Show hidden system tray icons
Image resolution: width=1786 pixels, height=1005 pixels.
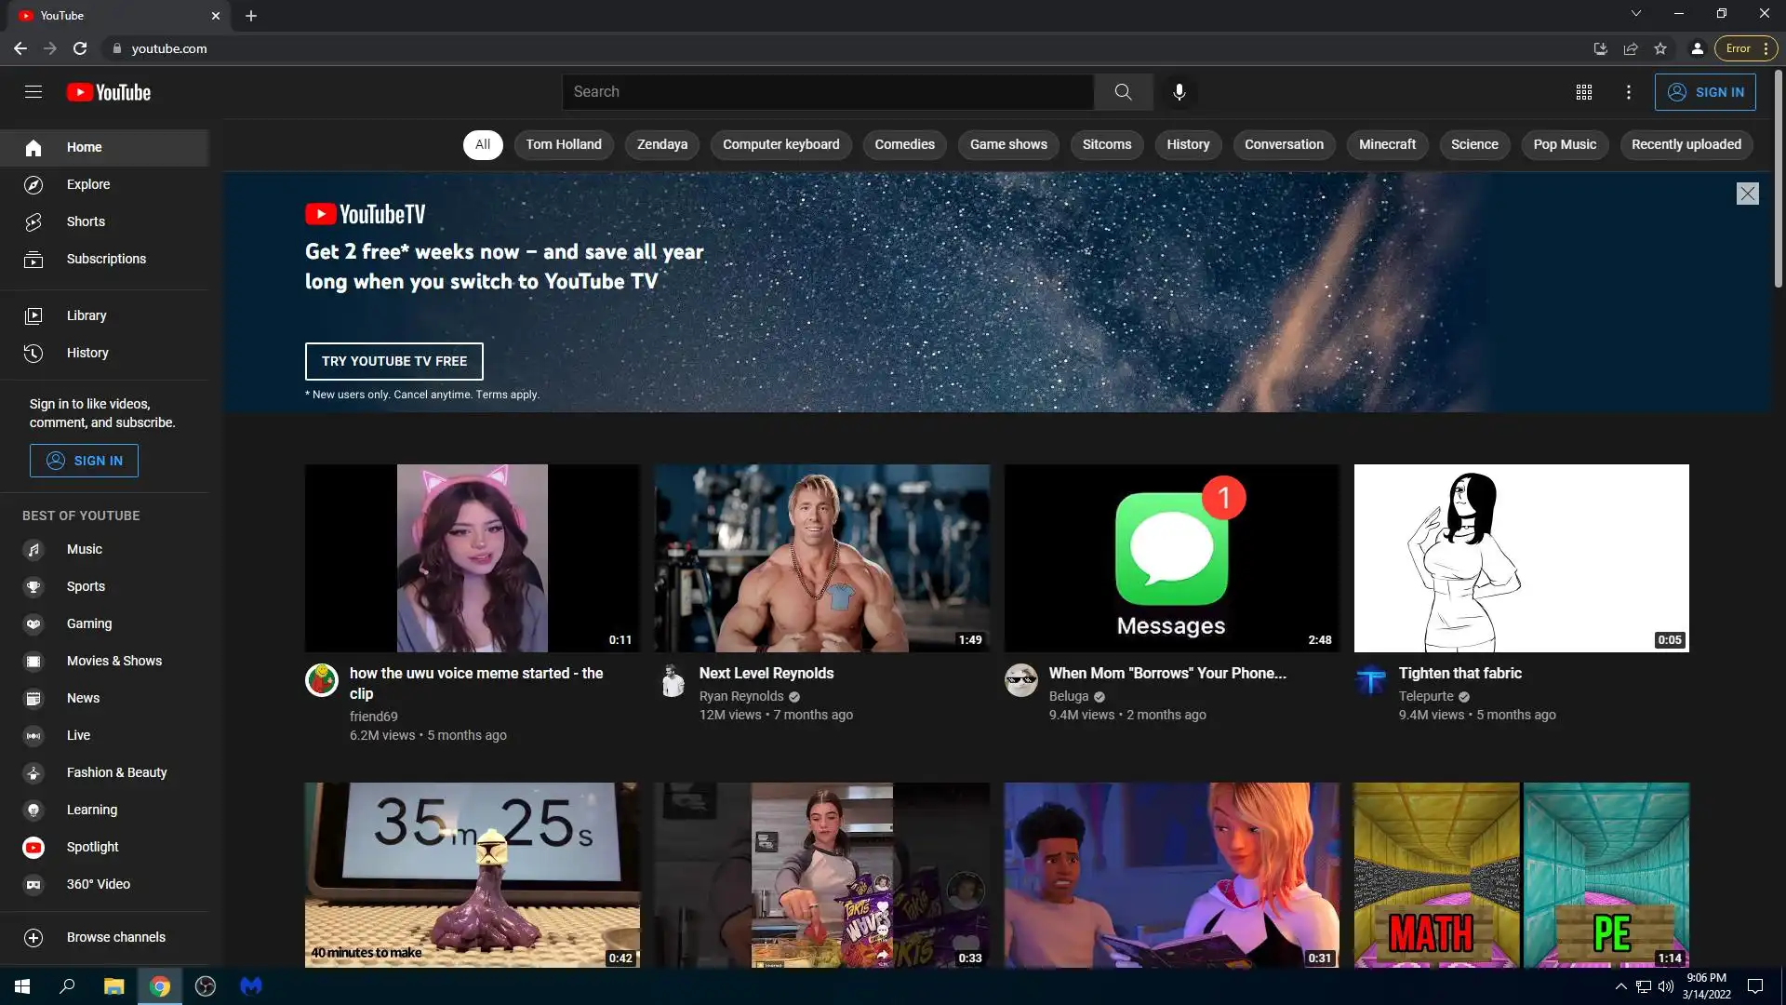pyautogui.click(x=1620, y=986)
